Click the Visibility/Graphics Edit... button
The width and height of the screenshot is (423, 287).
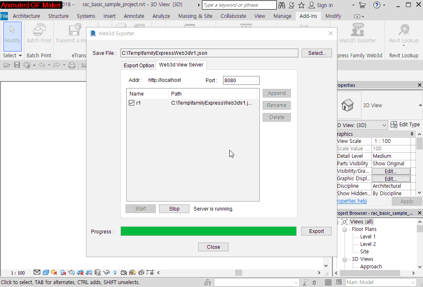coord(391,171)
